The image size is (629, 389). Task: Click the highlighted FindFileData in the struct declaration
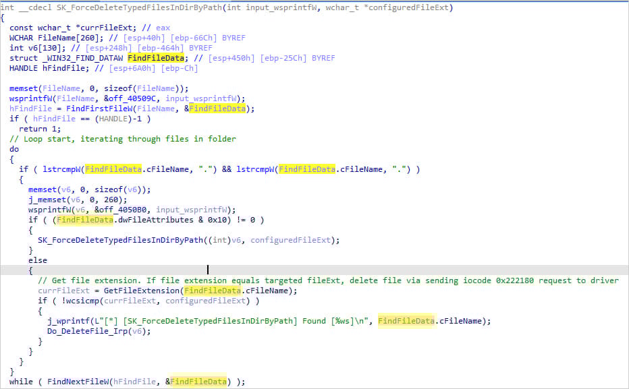[156, 58]
